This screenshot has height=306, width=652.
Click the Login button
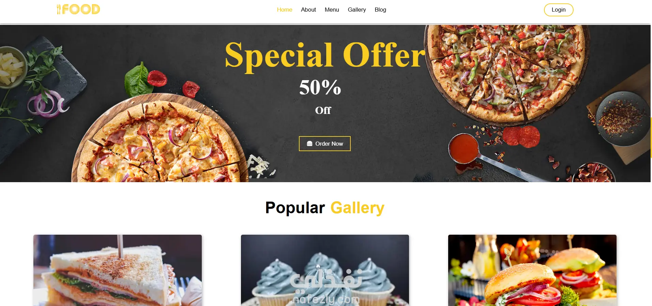tap(558, 10)
